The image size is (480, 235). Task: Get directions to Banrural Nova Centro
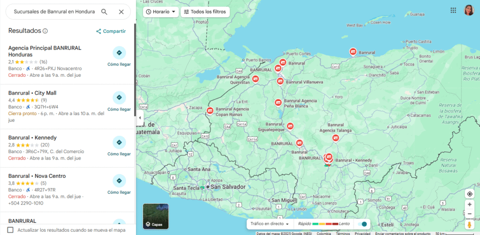(x=119, y=184)
